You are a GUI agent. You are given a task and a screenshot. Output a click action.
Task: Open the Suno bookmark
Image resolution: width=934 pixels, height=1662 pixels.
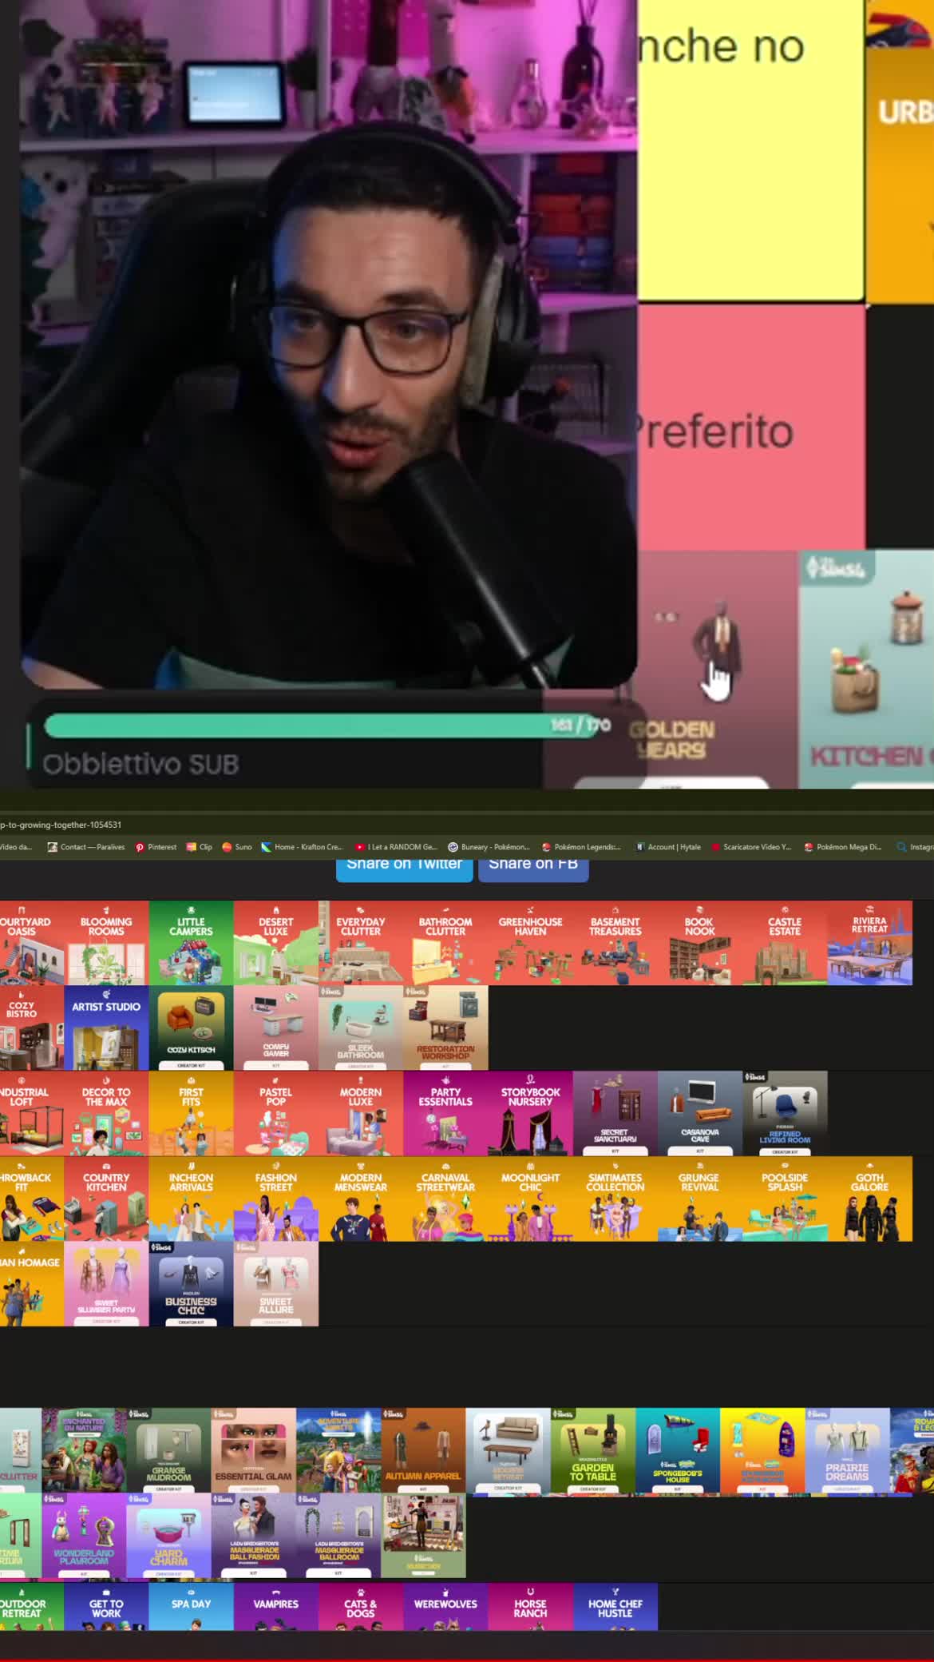tap(236, 847)
